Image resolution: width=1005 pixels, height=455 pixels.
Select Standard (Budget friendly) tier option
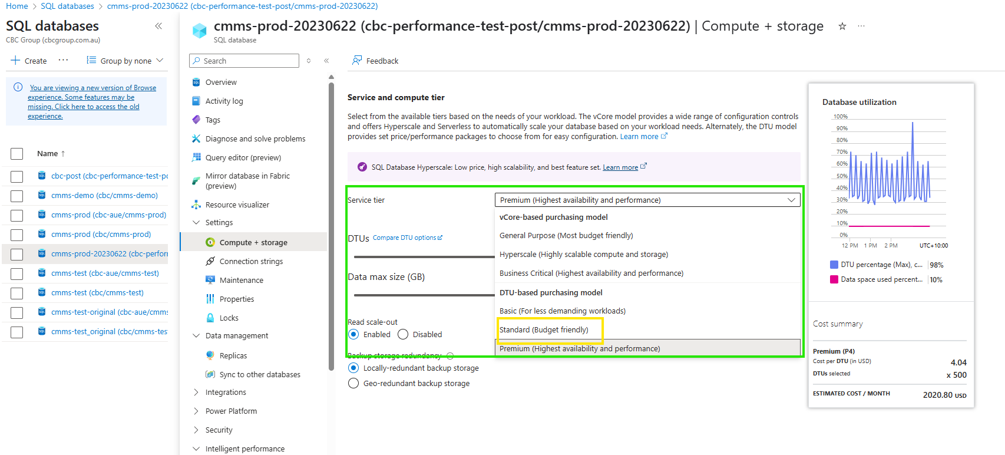click(x=544, y=329)
